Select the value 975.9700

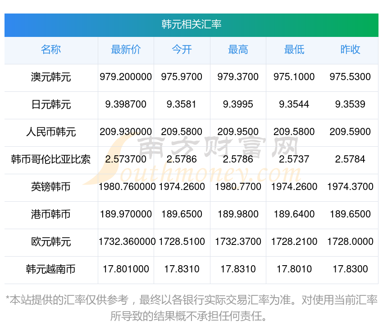click(x=182, y=77)
